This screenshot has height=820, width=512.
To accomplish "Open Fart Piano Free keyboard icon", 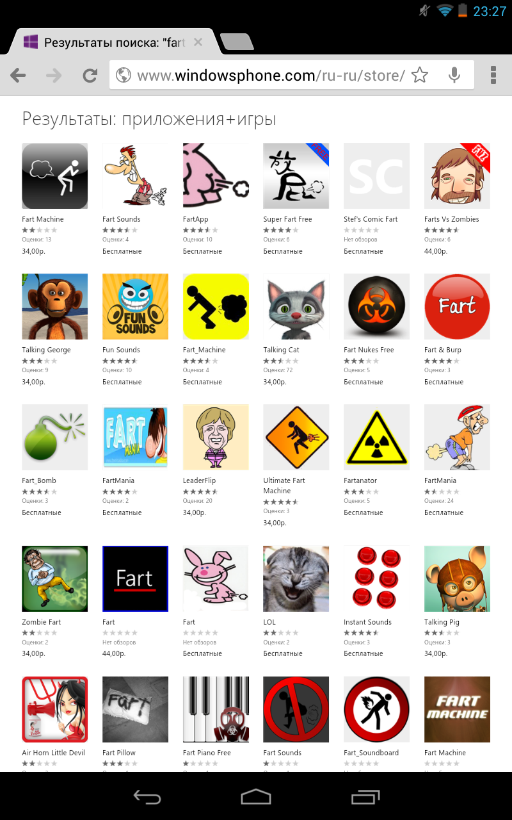I will click(x=216, y=709).
